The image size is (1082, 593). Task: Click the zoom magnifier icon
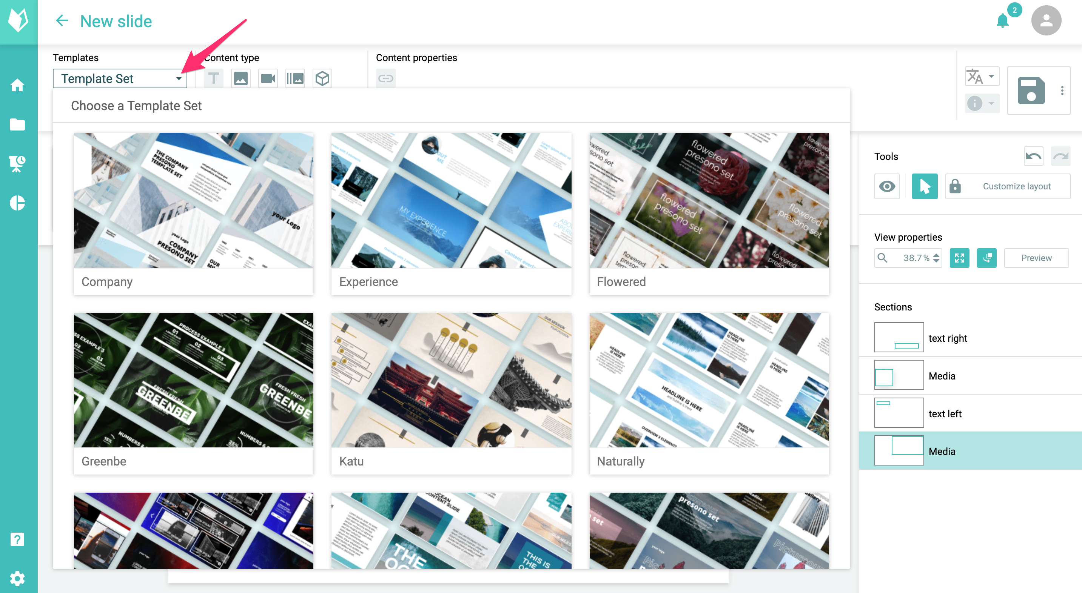[883, 258]
